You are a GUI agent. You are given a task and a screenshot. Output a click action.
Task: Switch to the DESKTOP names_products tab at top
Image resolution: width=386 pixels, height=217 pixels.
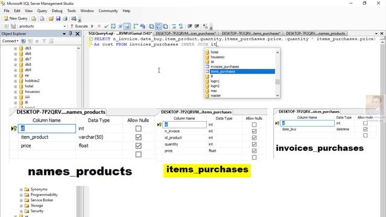point(315,34)
